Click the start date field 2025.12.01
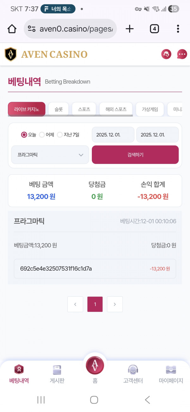Image resolution: width=190 pixels, height=412 pixels. [113, 134]
